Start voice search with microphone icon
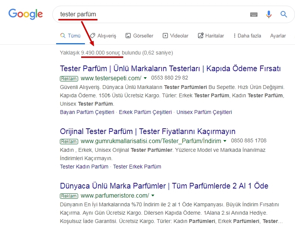This screenshot has width=295, height=226. click(269, 14)
